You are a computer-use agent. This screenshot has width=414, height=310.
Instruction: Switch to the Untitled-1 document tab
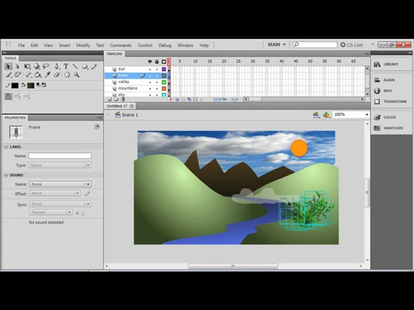click(x=117, y=106)
